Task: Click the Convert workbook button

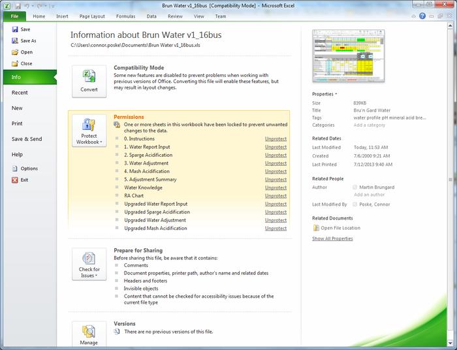Action: click(89, 82)
